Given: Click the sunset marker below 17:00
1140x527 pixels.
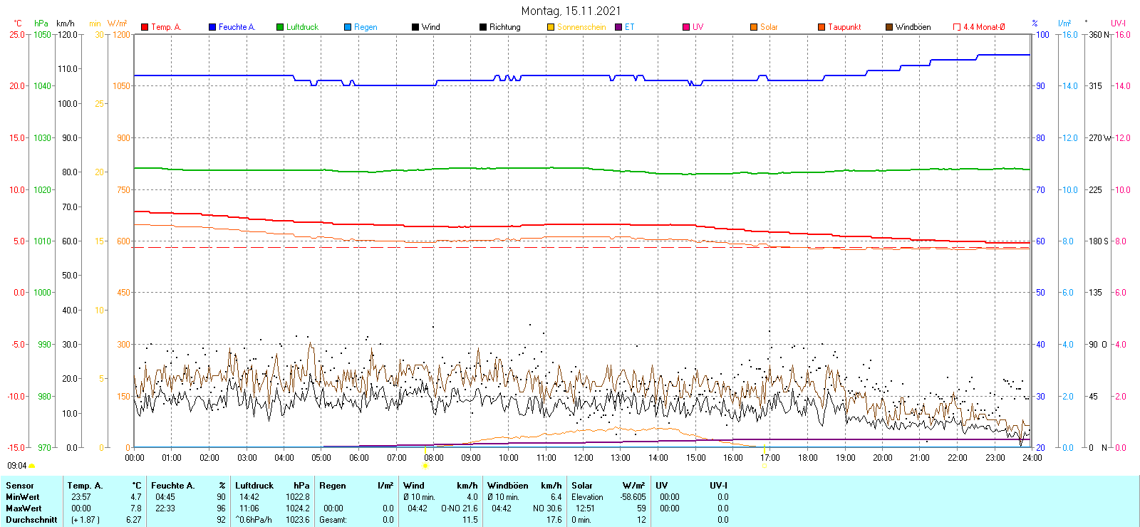Looking at the screenshot, I should click(x=764, y=466).
